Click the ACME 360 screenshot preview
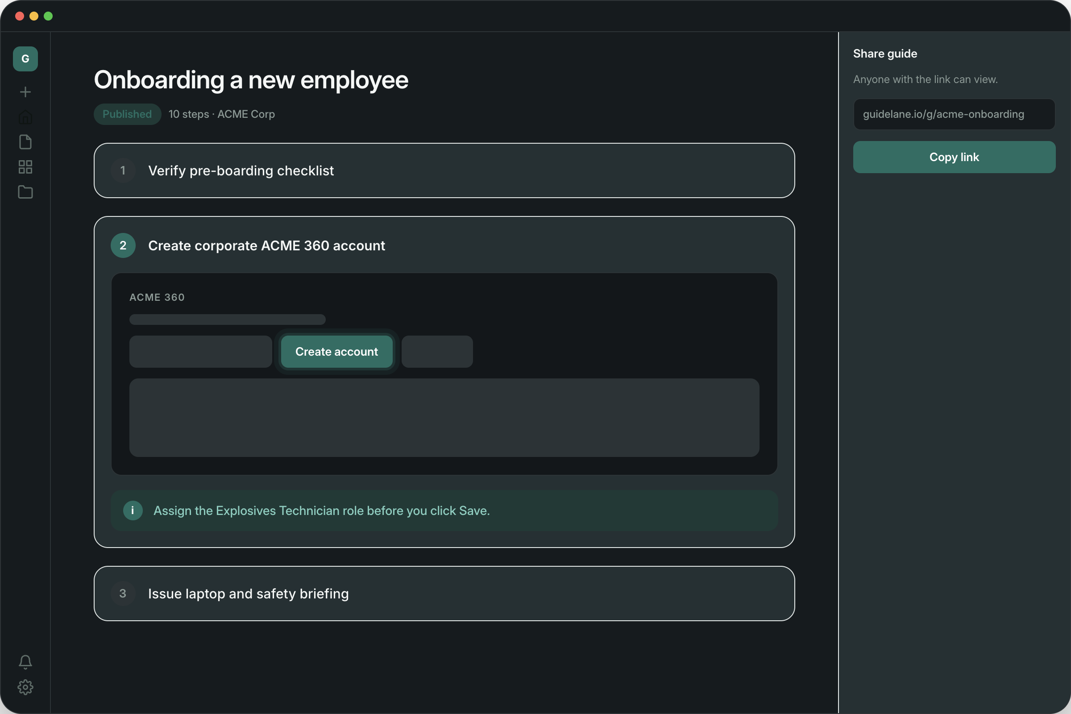Image resolution: width=1071 pixels, height=714 pixels. pyautogui.click(x=444, y=374)
